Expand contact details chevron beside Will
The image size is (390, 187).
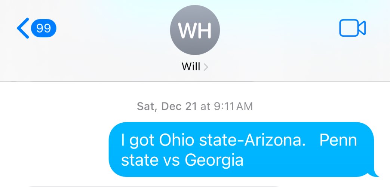[x=205, y=67]
